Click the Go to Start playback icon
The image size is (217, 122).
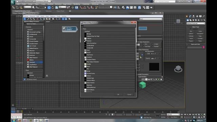(182, 115)
